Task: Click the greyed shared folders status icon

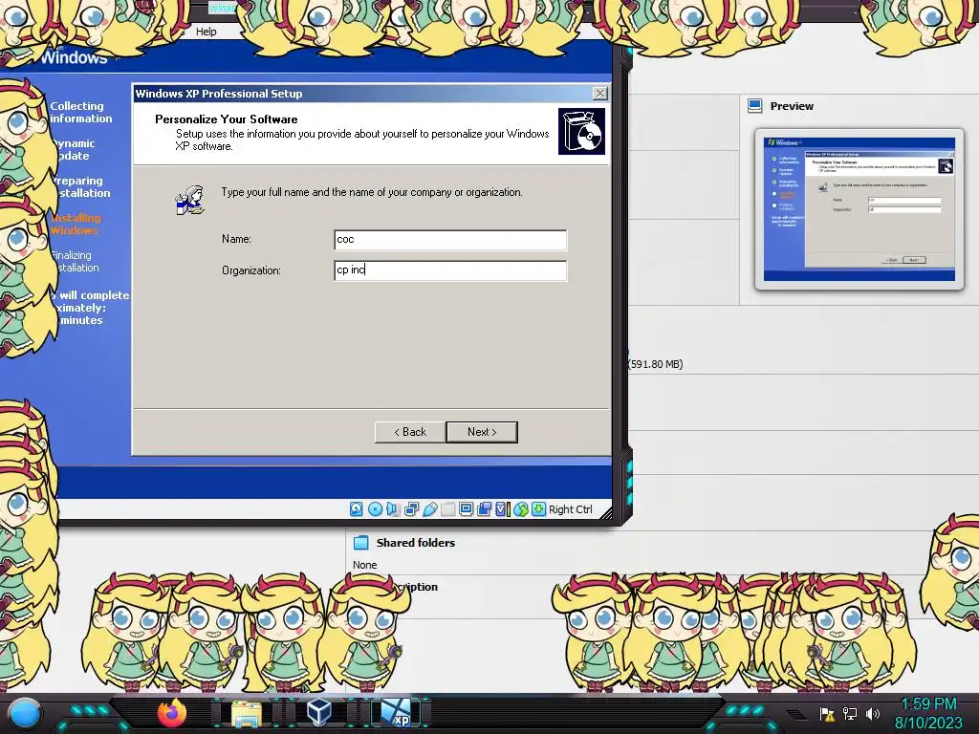Action: point(447,509)
